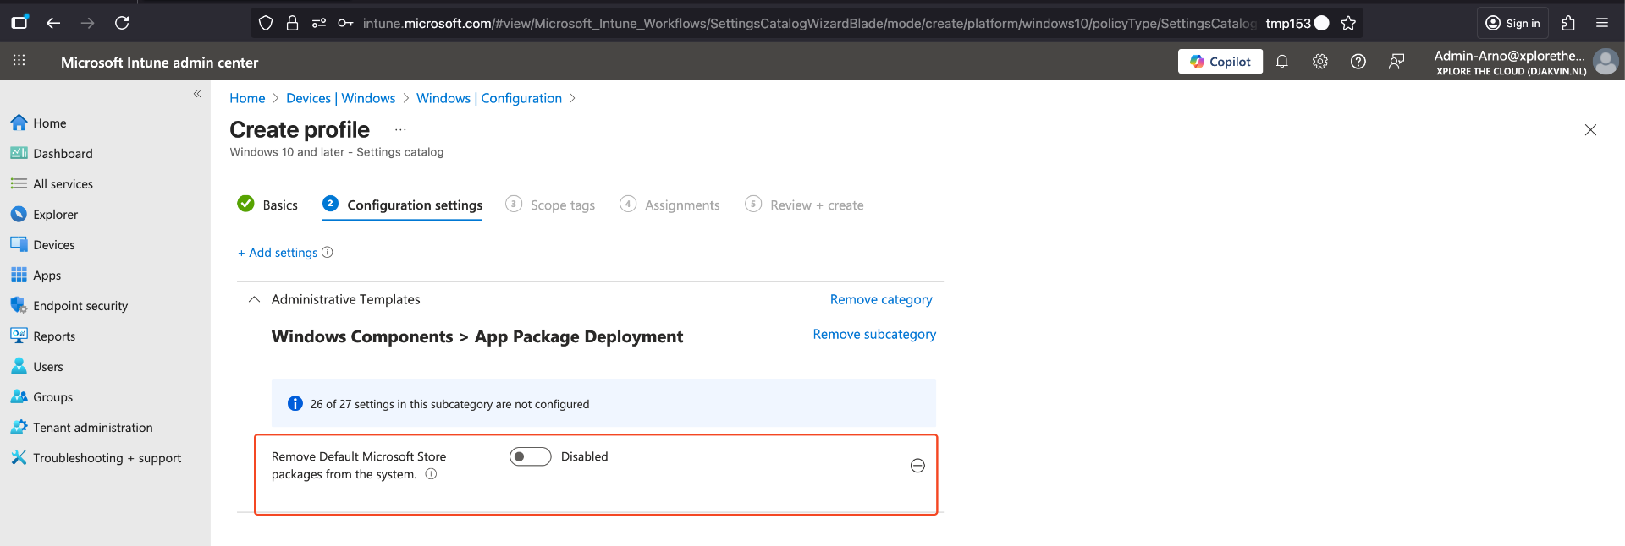Click the shield tracking protection icon
1625x546 pixels.
tap(266, 23)
